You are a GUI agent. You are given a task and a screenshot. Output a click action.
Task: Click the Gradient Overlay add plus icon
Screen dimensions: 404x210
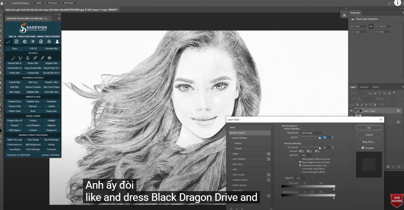pyautogui.click(x=269, y=180)
